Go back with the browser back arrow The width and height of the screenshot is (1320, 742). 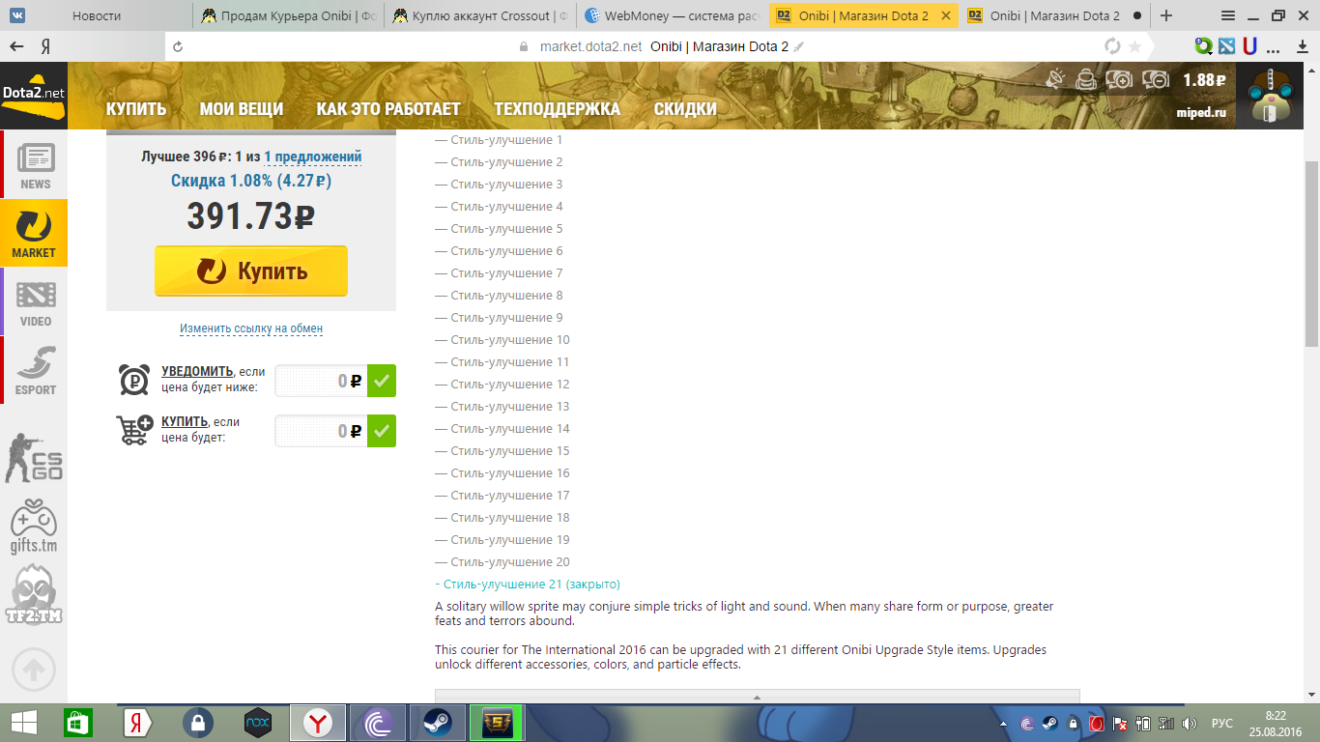tap(16, 46)
